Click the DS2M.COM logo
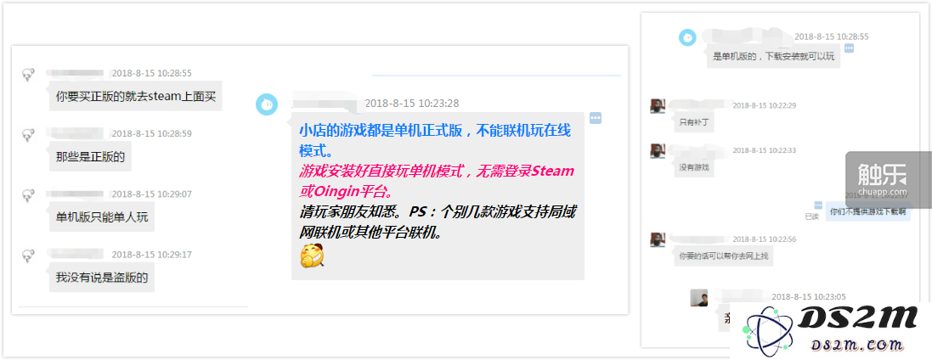The width and height of the screenshot is (932, 360). 831,329
